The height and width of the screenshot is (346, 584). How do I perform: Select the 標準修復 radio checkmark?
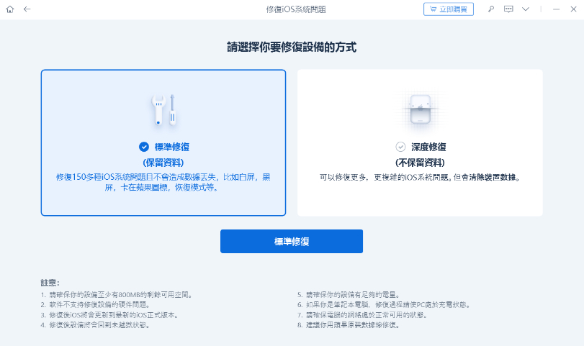click(144, 147)
